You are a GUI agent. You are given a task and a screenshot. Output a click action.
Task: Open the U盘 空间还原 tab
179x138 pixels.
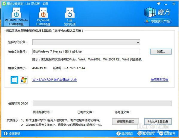coord(70,16)
